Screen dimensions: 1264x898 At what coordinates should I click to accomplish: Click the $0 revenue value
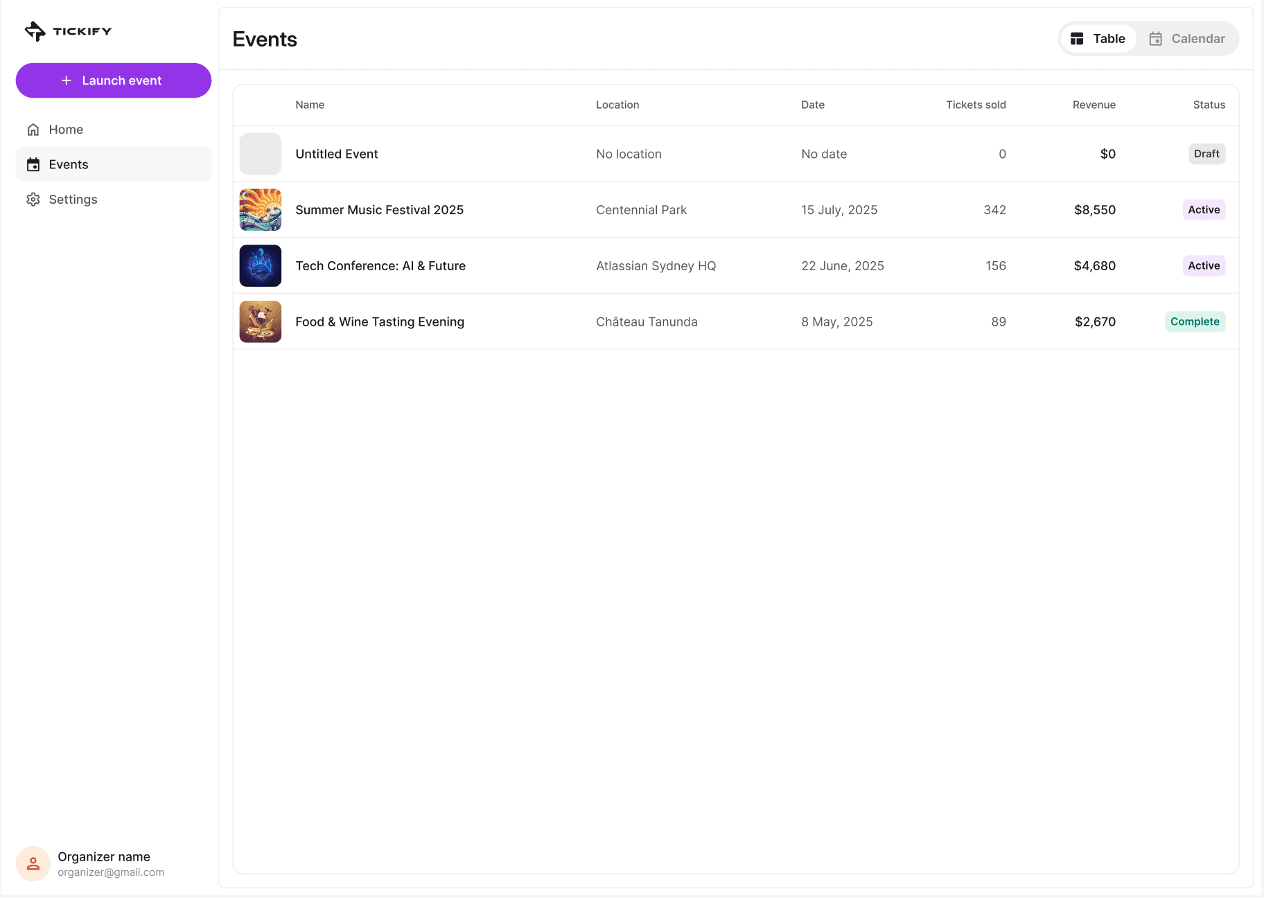coord(1108,154)
